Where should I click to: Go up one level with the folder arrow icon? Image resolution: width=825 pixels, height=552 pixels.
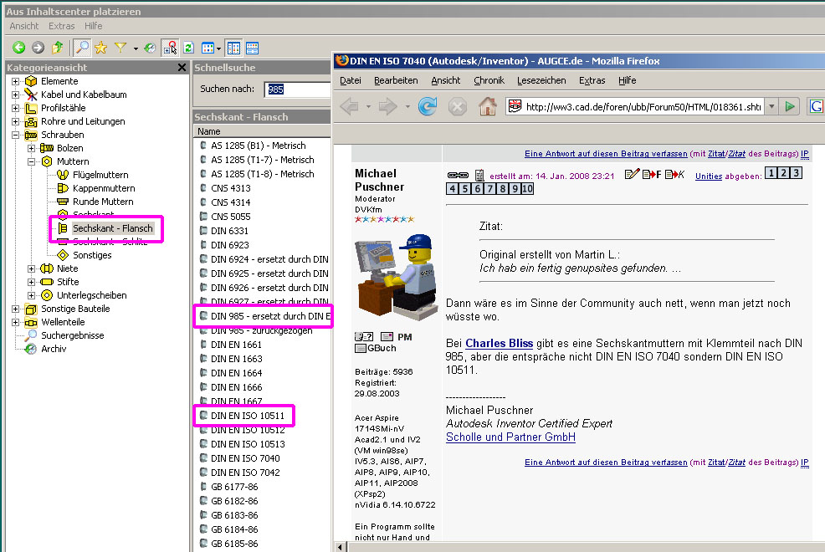[58, 48]
